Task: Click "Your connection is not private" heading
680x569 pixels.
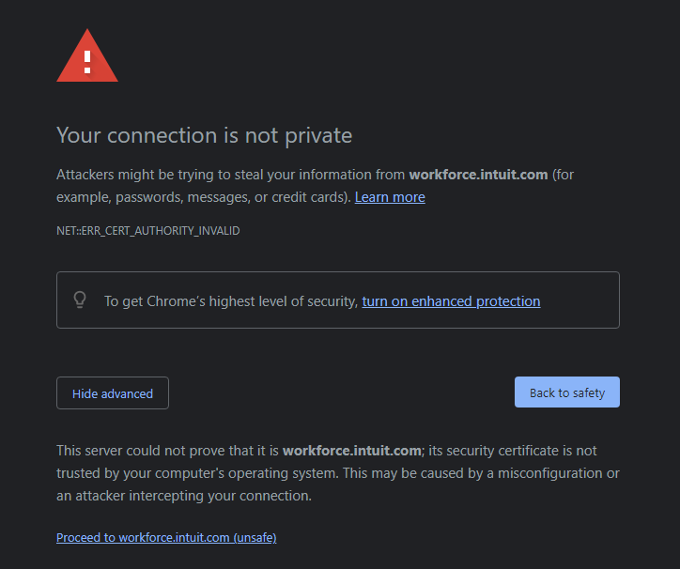Action: (204, 135)
